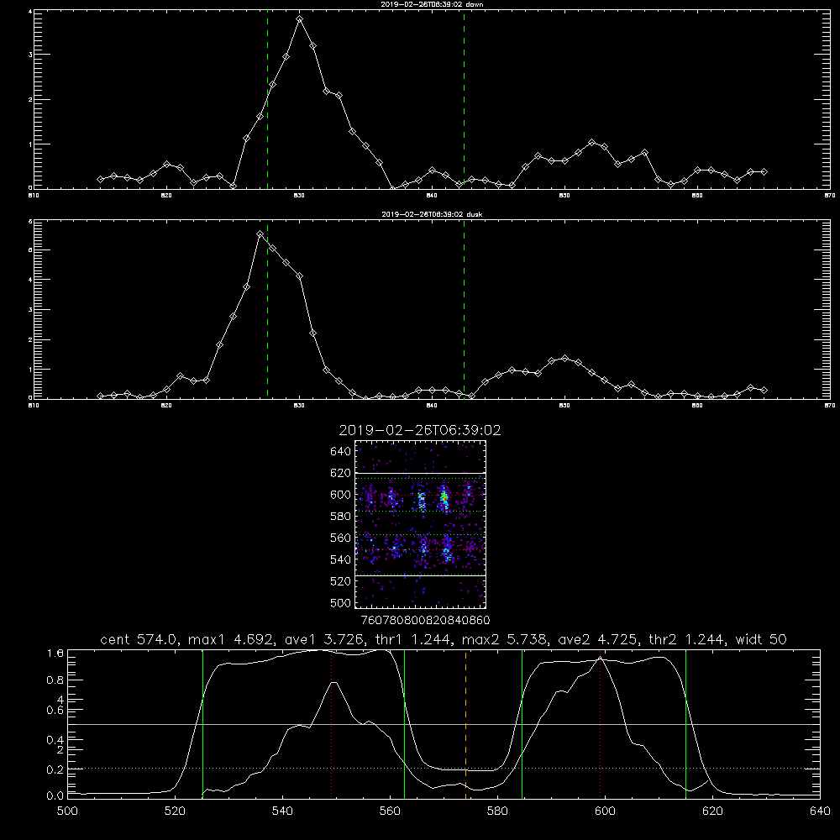Image resolution: width=840 pixels, height=840 pixels.
Task: Click the 0.2 label on bottom plot y-axis
Action: [x=55, y=769]
